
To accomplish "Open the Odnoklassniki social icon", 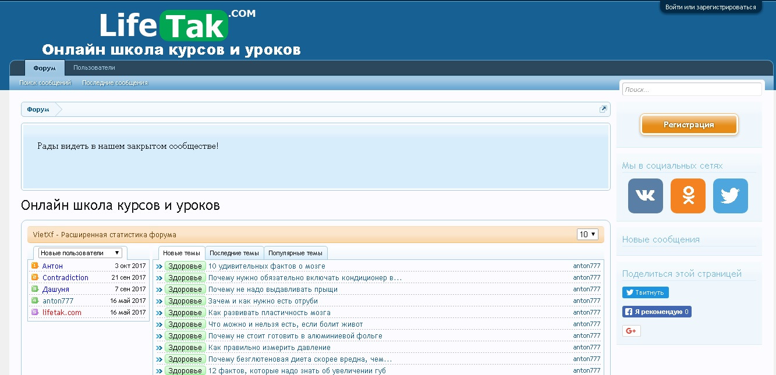I will tap(688, 196).
